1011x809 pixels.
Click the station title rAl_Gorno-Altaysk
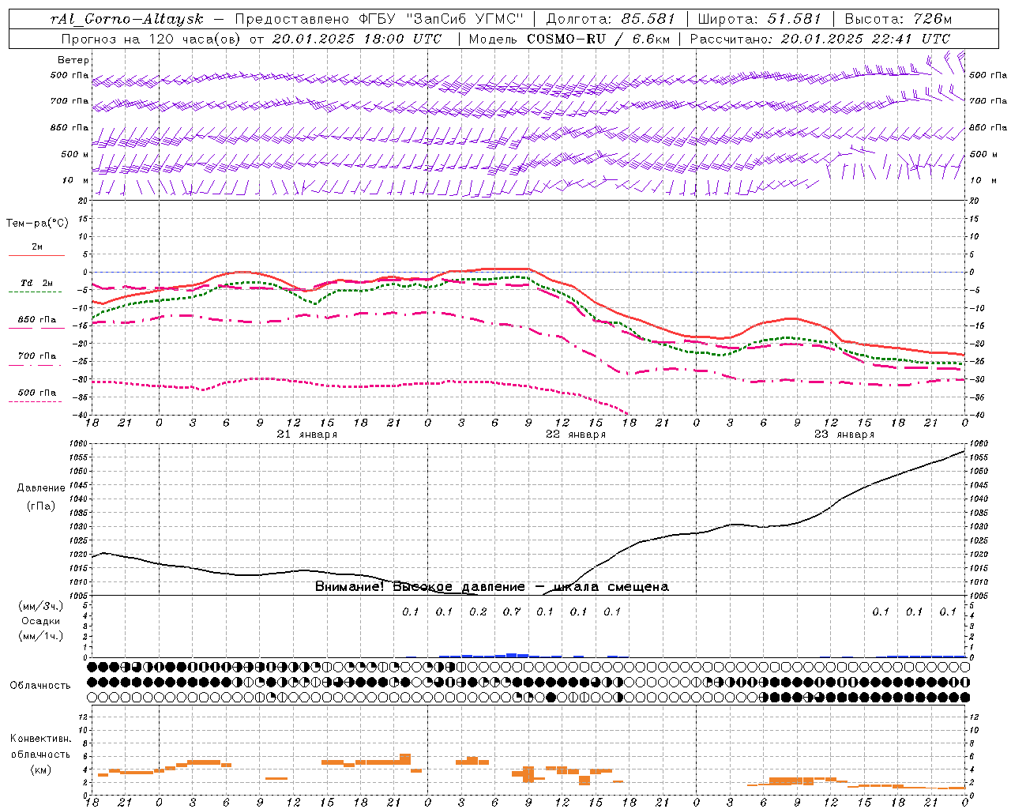pyautogui.click(x=128, y=19)
